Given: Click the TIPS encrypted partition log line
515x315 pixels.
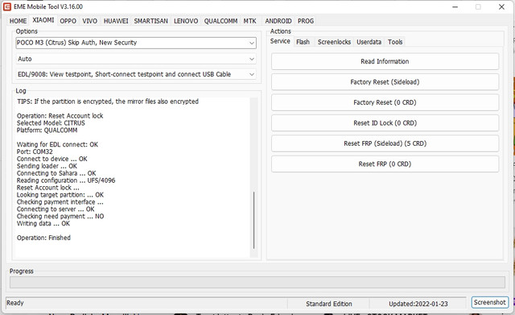Looking at the screenshot, I should coord(108,102).
